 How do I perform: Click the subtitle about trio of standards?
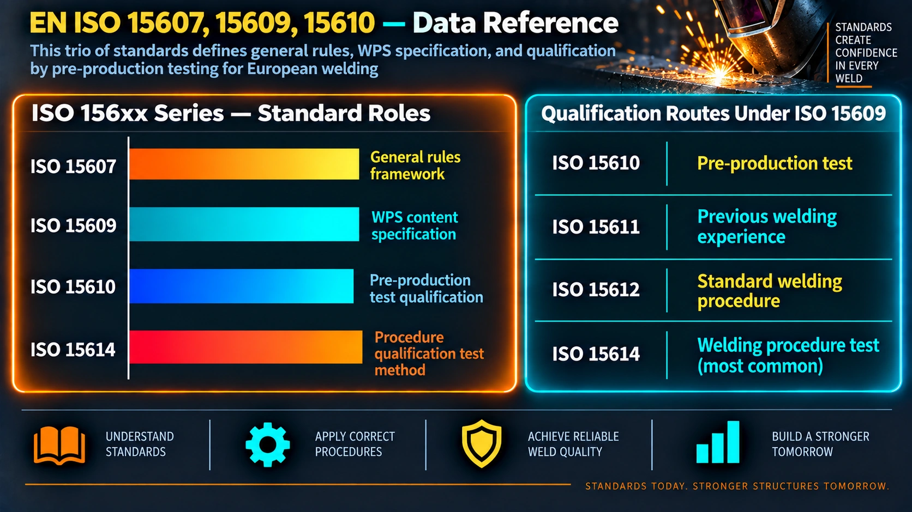point(323,59)
